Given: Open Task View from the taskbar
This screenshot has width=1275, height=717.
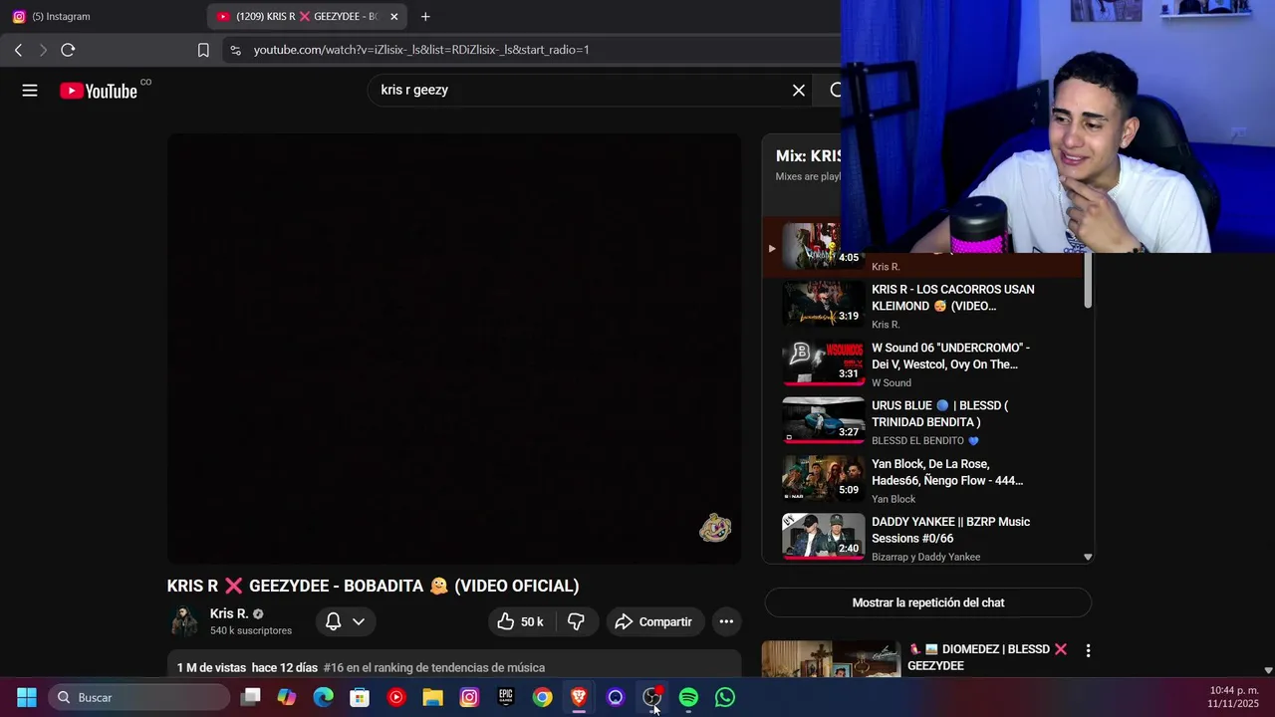Looking at the screenshot, I should click(x=251, y=697).
